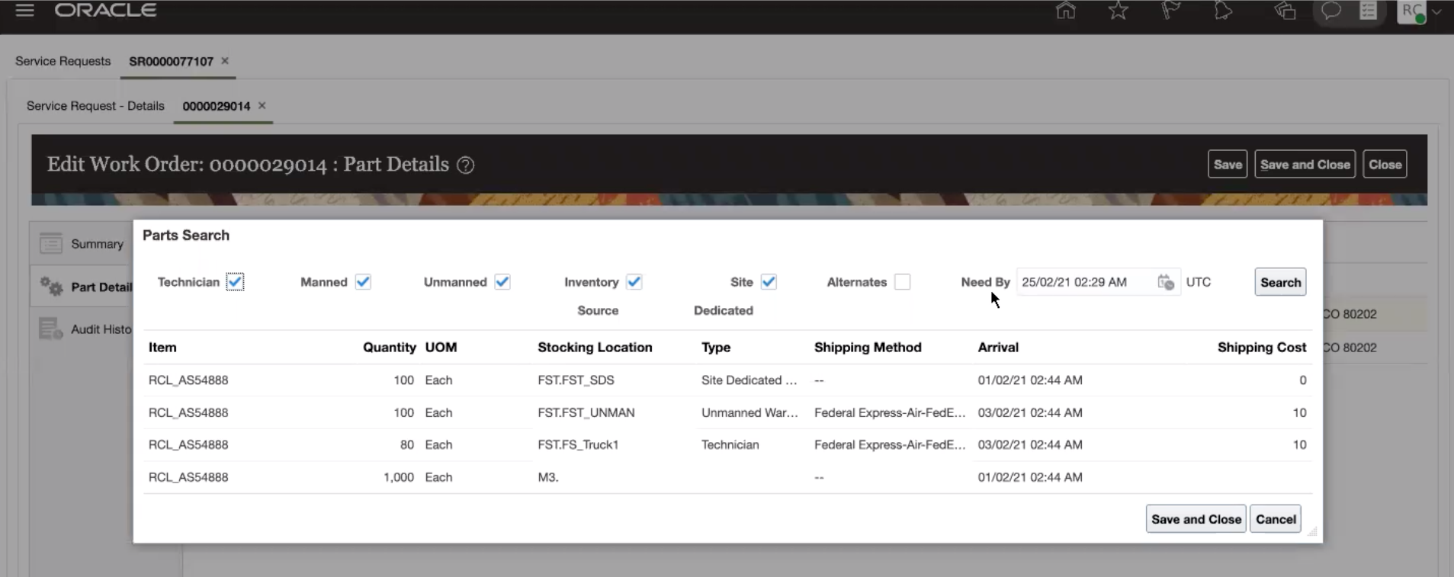Open the Watchlist flag icon

coord(1170,11)
